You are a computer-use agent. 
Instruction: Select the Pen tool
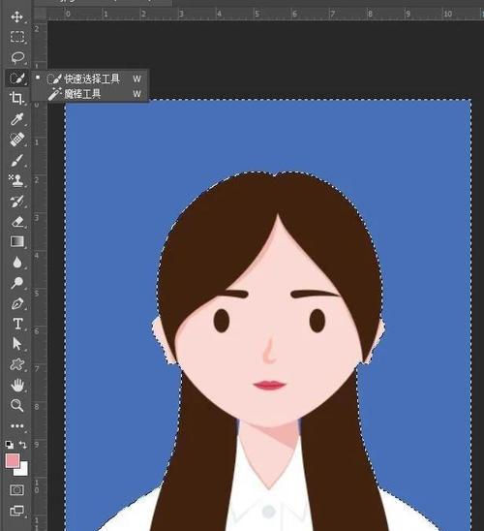tap(17, 303)
